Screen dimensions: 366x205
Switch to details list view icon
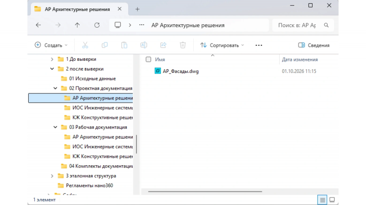[x=322, y=200]
